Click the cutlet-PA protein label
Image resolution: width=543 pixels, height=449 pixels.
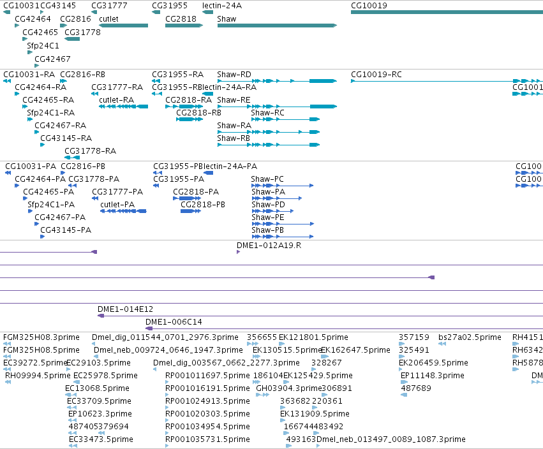point(117,205)
